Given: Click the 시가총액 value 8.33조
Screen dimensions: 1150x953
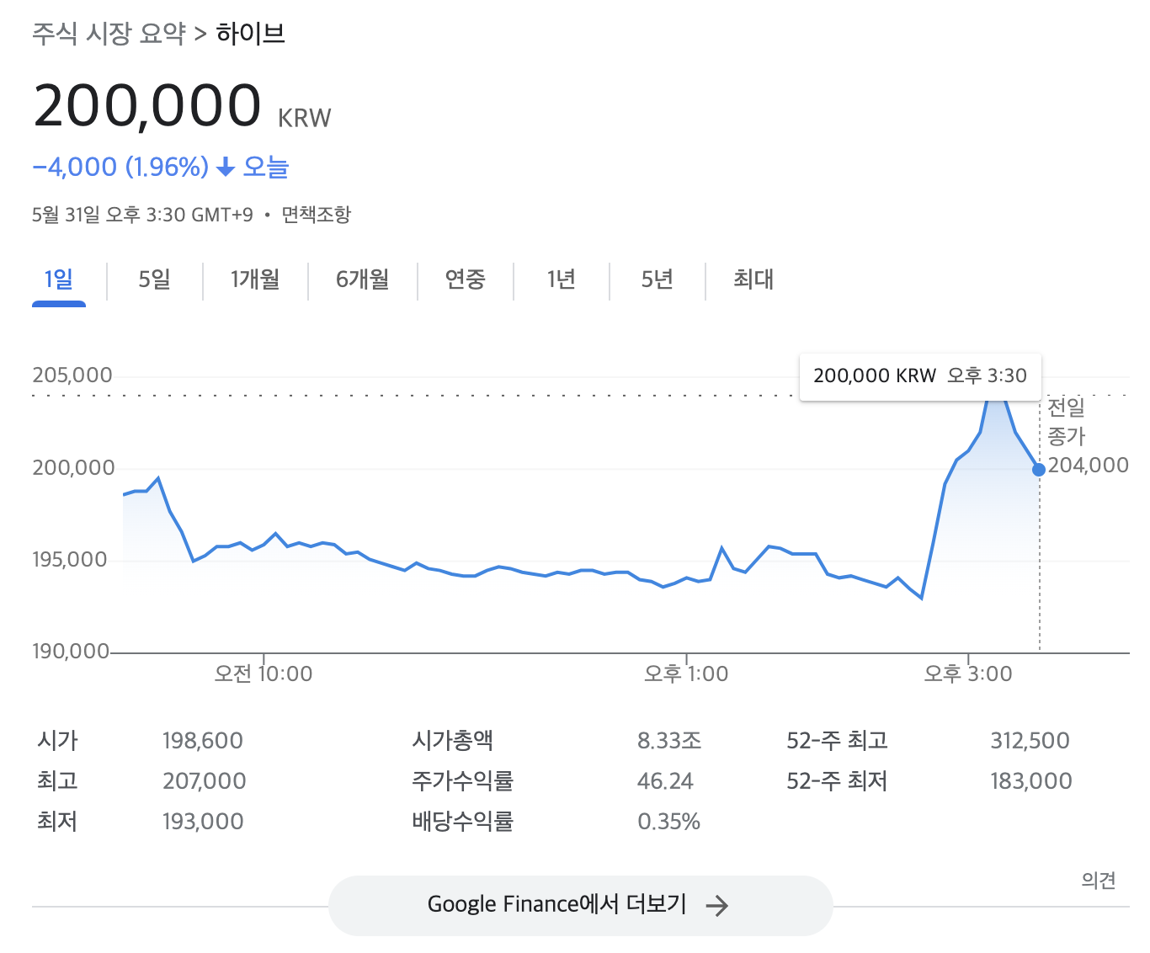Looking at the screenshot, I should point(669,741).
